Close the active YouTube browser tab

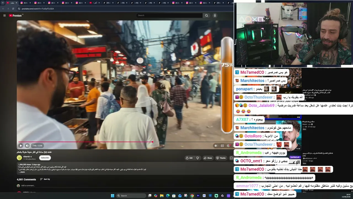17,3
